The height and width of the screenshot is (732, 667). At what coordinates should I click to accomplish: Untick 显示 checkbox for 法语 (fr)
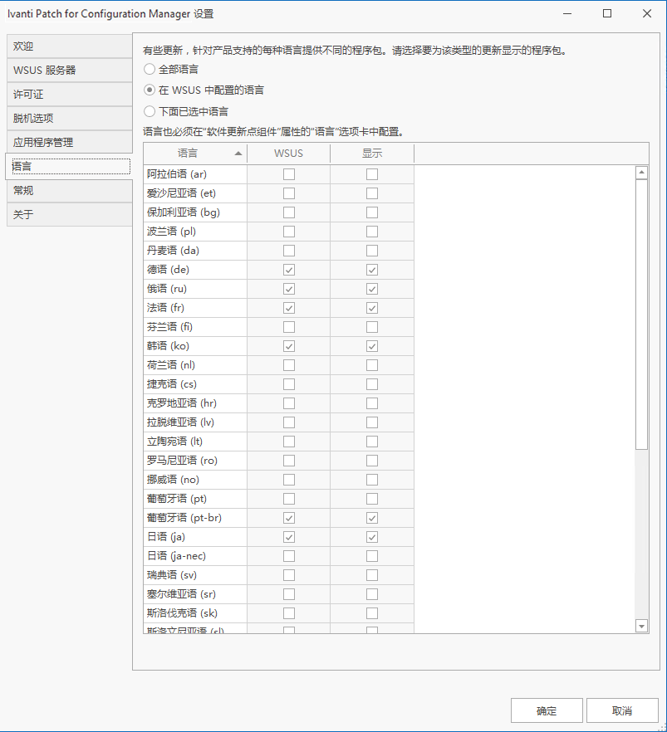372,308
